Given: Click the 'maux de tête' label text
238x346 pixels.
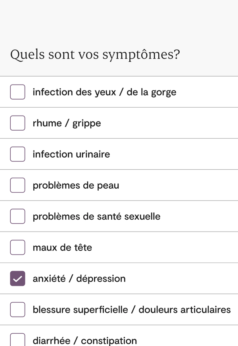Looking at the screenshot, I should tap(62, 247).
